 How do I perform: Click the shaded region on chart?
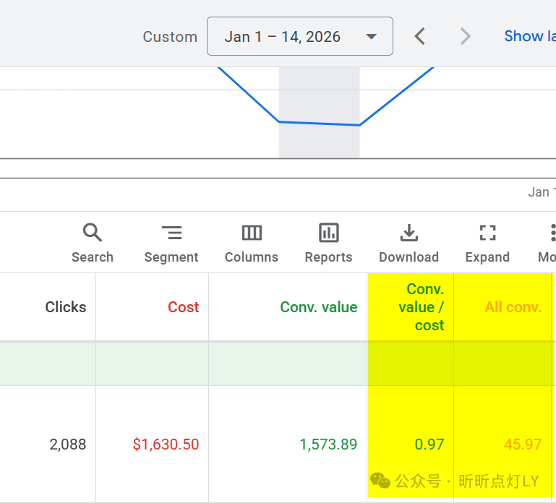319,112
